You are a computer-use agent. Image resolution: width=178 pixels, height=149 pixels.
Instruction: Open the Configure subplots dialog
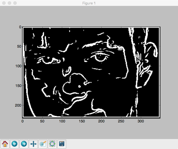(52, 144)
